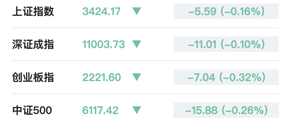The image size is (291, 127).
Task: Open the 上证指数 index name
Action: (x=33, y=11)
